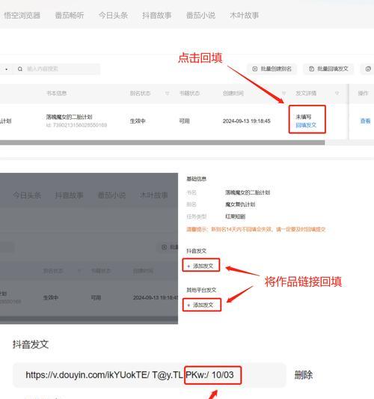The height and width of the screenshot is (399, 374).
Task: Click the partially visible rightmost toolbar icon
Action: tap(368, 69)
